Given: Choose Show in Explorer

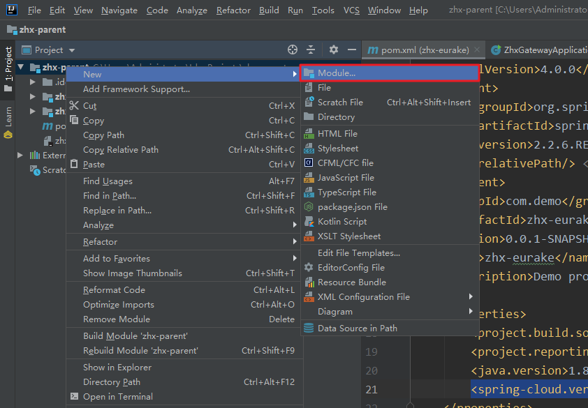Looking at the screenshot, I should pyautogui.click(x=184, y=367).
